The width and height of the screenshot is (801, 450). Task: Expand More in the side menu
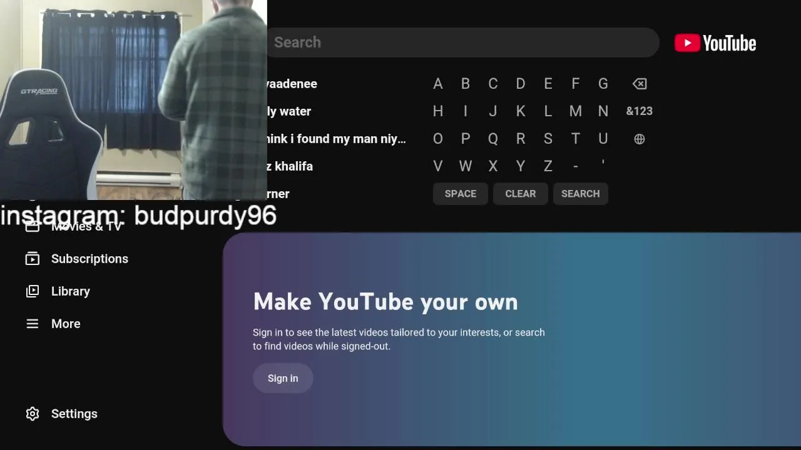(66, 324)
